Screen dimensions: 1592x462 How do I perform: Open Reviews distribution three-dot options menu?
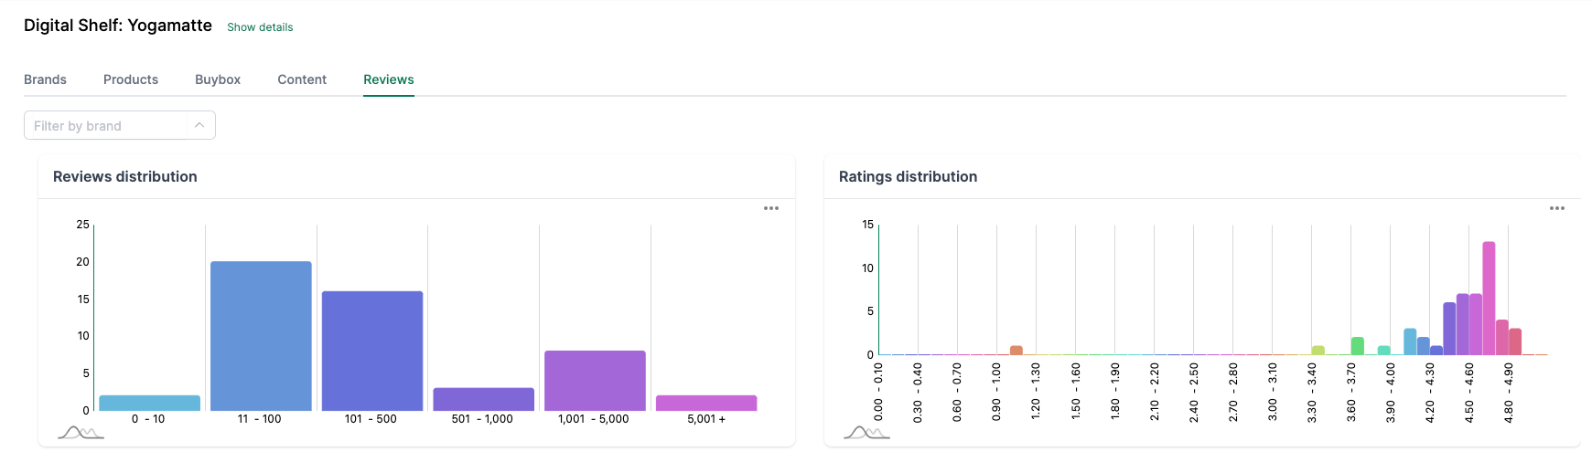click(x=771, y=208)
